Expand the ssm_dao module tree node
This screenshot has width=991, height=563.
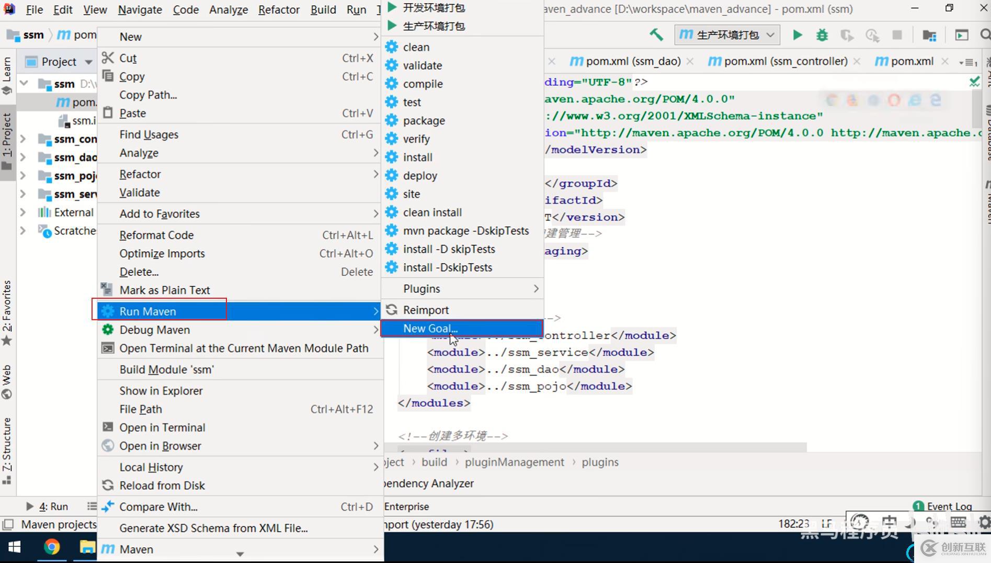[23, 157]
